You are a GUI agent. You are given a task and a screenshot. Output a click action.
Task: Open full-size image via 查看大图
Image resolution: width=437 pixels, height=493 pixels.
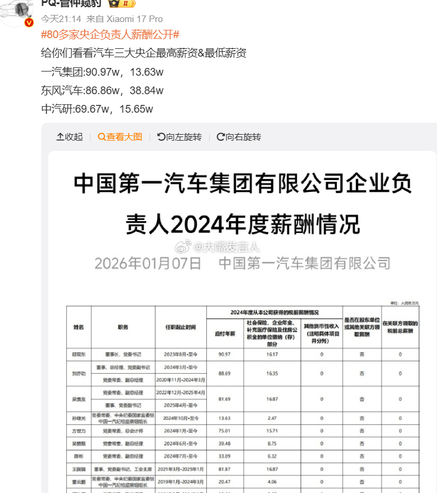coord(120,137)
